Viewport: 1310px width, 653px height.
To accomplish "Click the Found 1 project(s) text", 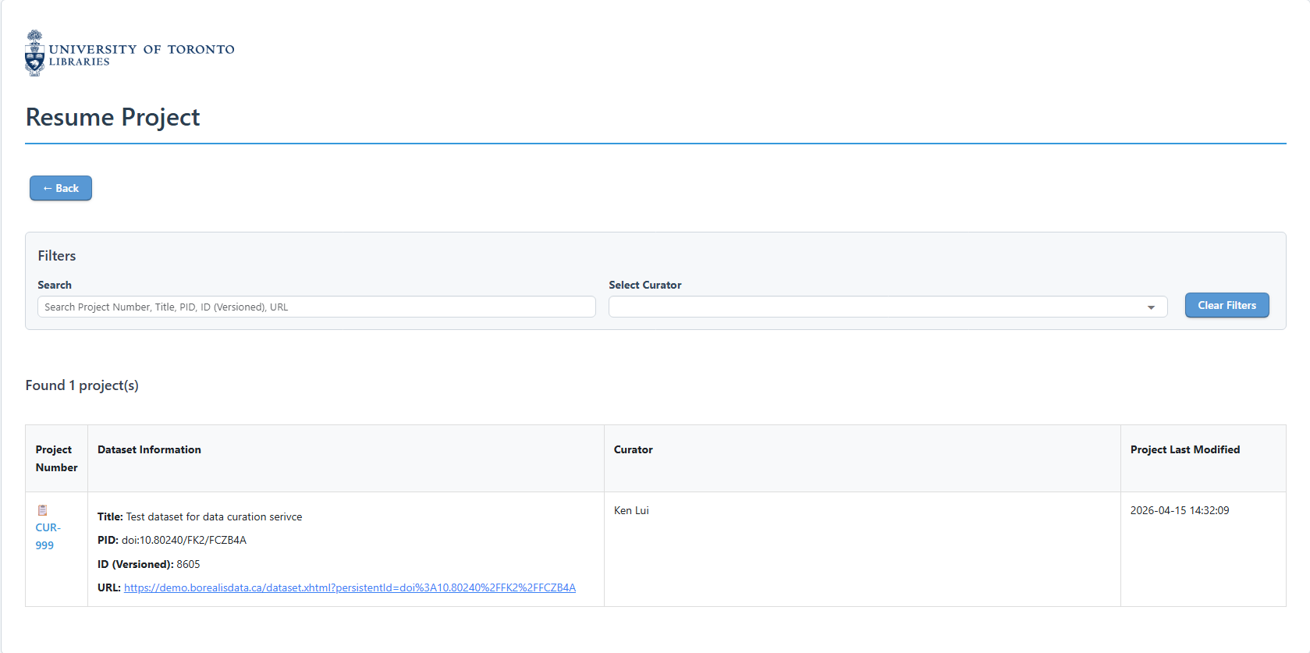I will pyautogui.click(x=82, y=385).
